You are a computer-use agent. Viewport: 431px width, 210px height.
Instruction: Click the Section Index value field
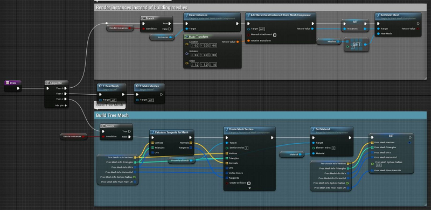point(247,148)
